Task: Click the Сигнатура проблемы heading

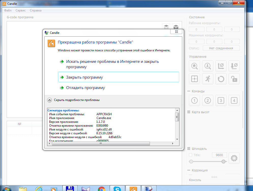Action: pos(63,110)
